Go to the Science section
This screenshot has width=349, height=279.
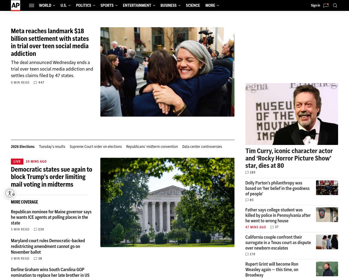click(193, 5)
